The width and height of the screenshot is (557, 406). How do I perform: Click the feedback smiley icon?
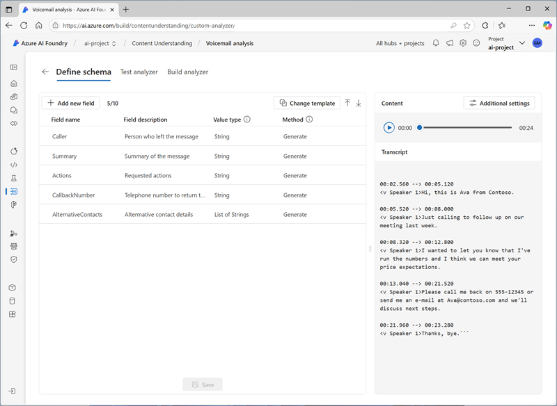coord(476,43)
